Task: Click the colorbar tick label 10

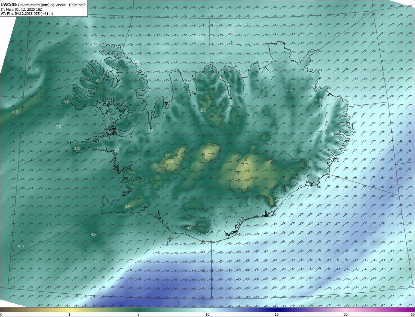Action: 207,314
